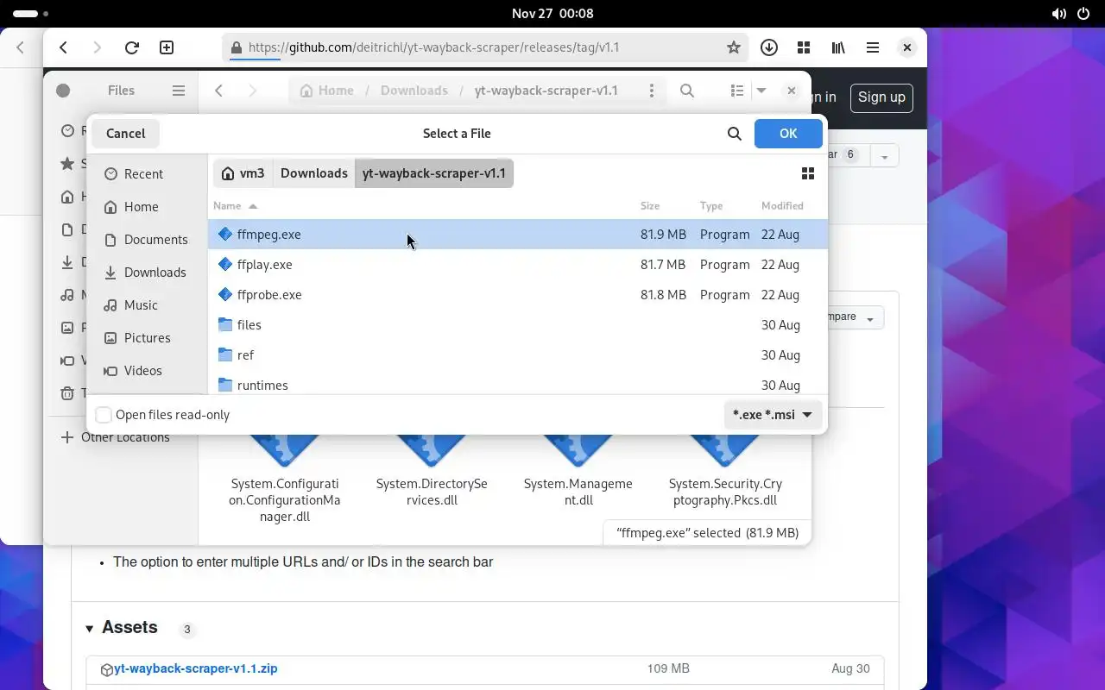Image resolution: width=1105 pixels, height=690 pixels.
Task: Click vm3 home breadcrumb in dialog path bar
Action: point(243,173)
